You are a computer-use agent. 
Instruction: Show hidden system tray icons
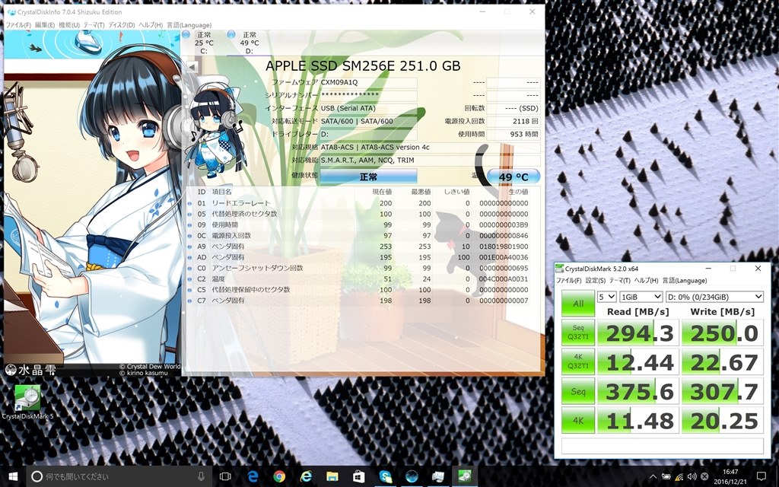pos(653,476)
